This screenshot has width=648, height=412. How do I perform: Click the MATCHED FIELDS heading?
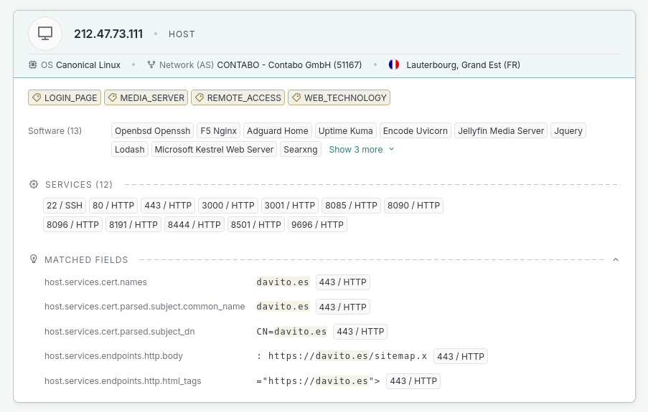point(86,259)
